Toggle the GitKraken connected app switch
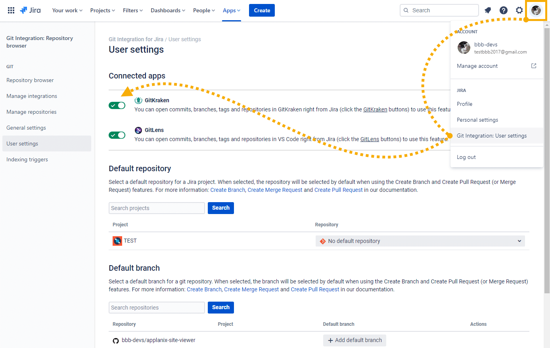The height and width of the screenshot is (348, 550). click(117, 105)
